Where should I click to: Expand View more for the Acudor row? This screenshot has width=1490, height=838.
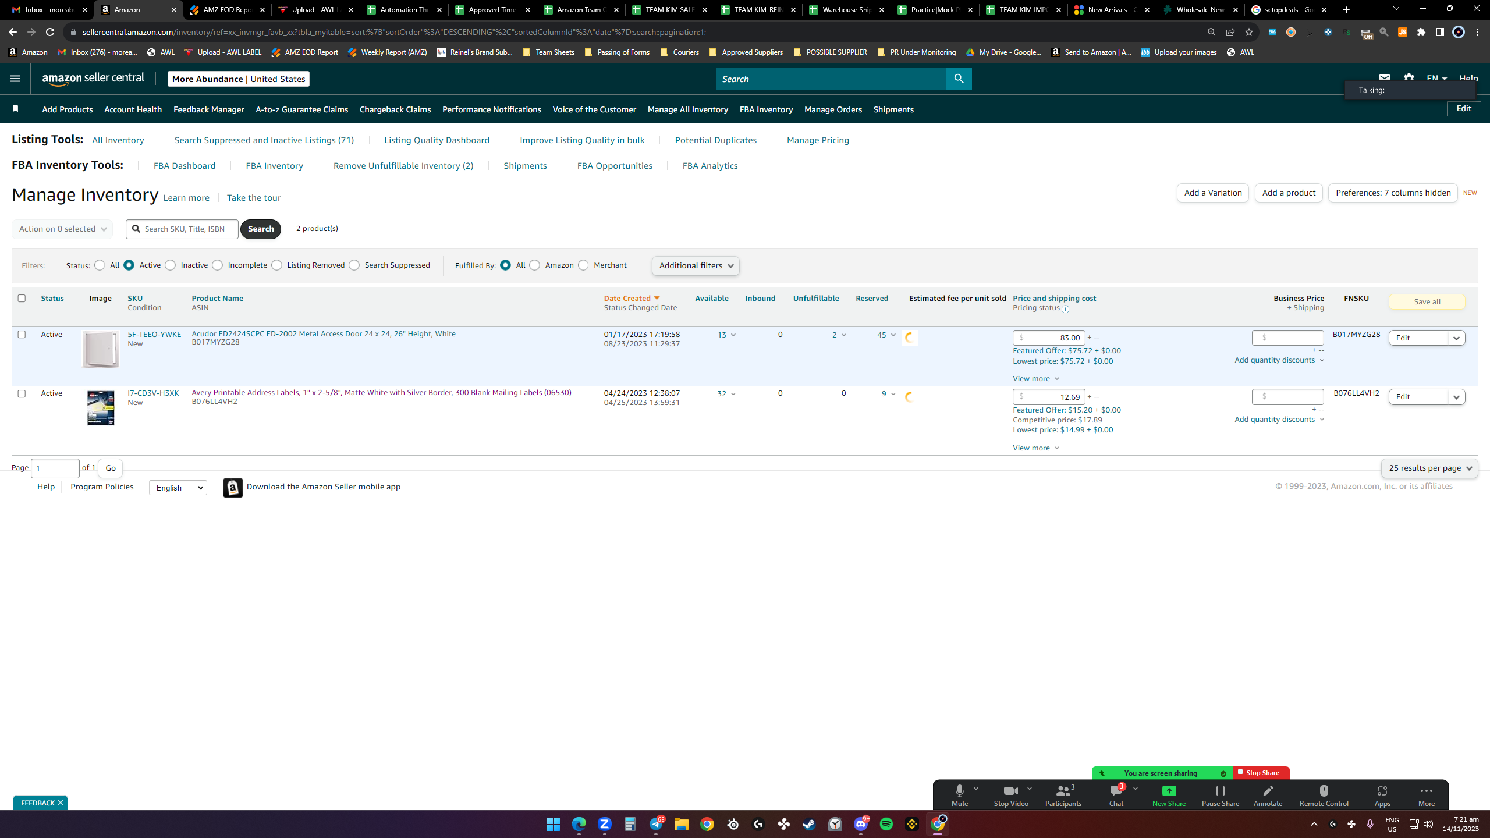(x=1036, y=378)
